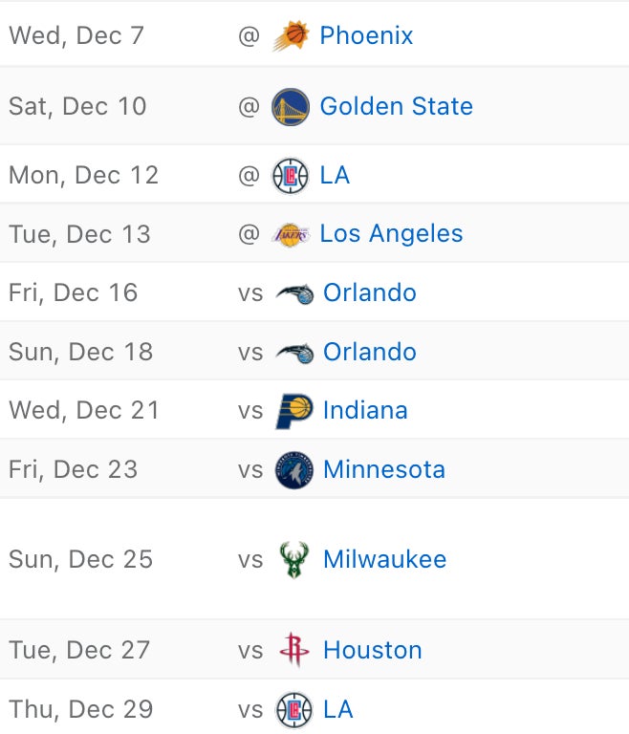Screen dimensions: 629x734
Task: Click the Milwaukee Bucks logo
Action: coord(293,559)
